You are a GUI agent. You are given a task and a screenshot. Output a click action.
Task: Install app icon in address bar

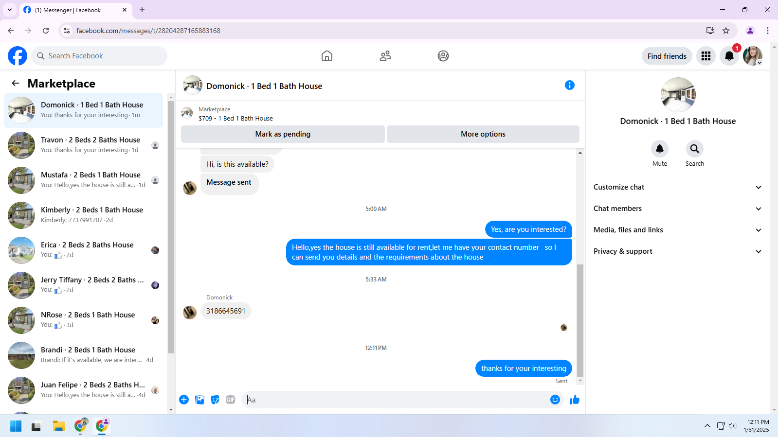tap(710, 31)
